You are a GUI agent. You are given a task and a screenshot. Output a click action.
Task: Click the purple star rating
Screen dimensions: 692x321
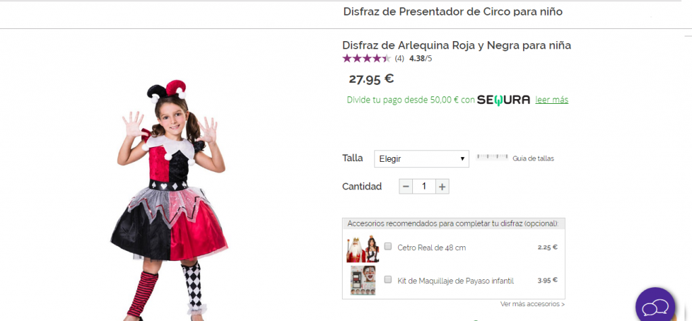[x=366, y=59]
